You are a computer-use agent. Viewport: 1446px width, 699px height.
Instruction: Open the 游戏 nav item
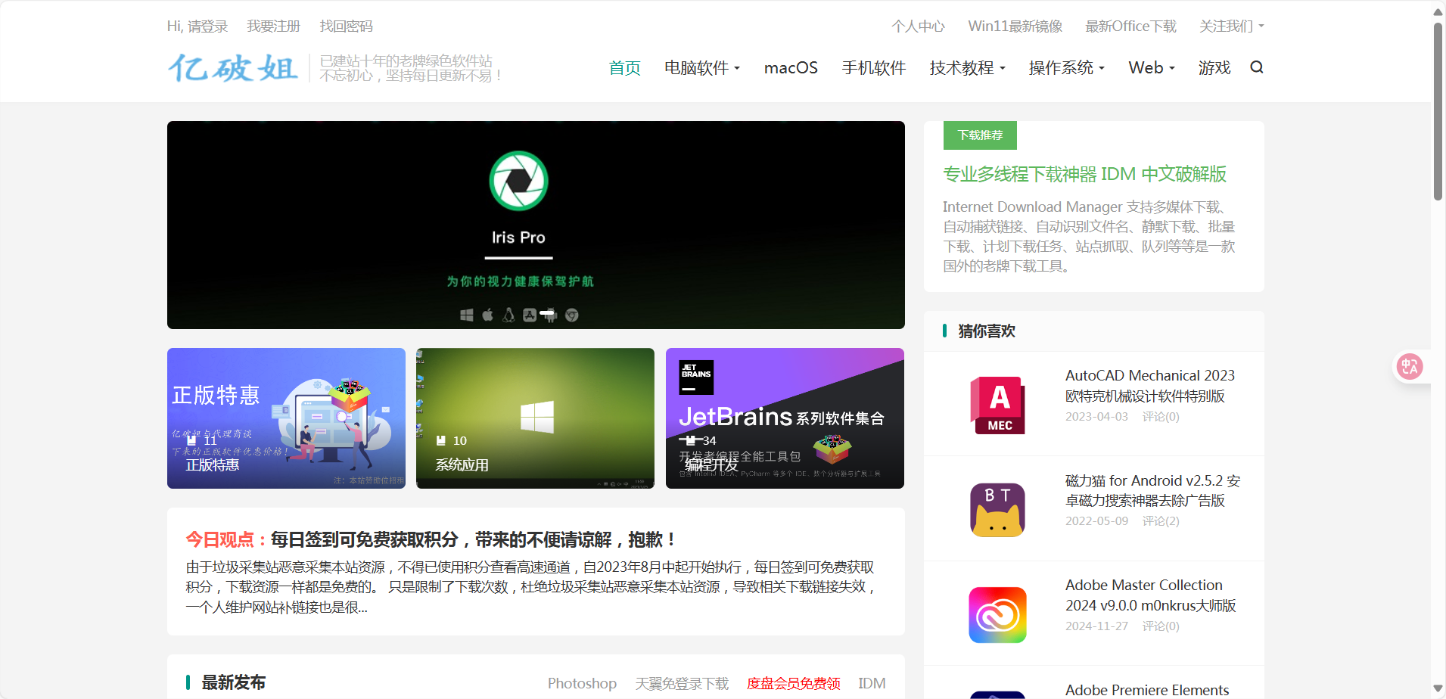pyautogui.click(x=1214, y=68)
